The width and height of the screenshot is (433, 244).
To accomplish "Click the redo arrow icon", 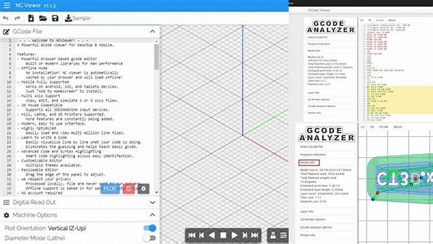I will (18, 18).
